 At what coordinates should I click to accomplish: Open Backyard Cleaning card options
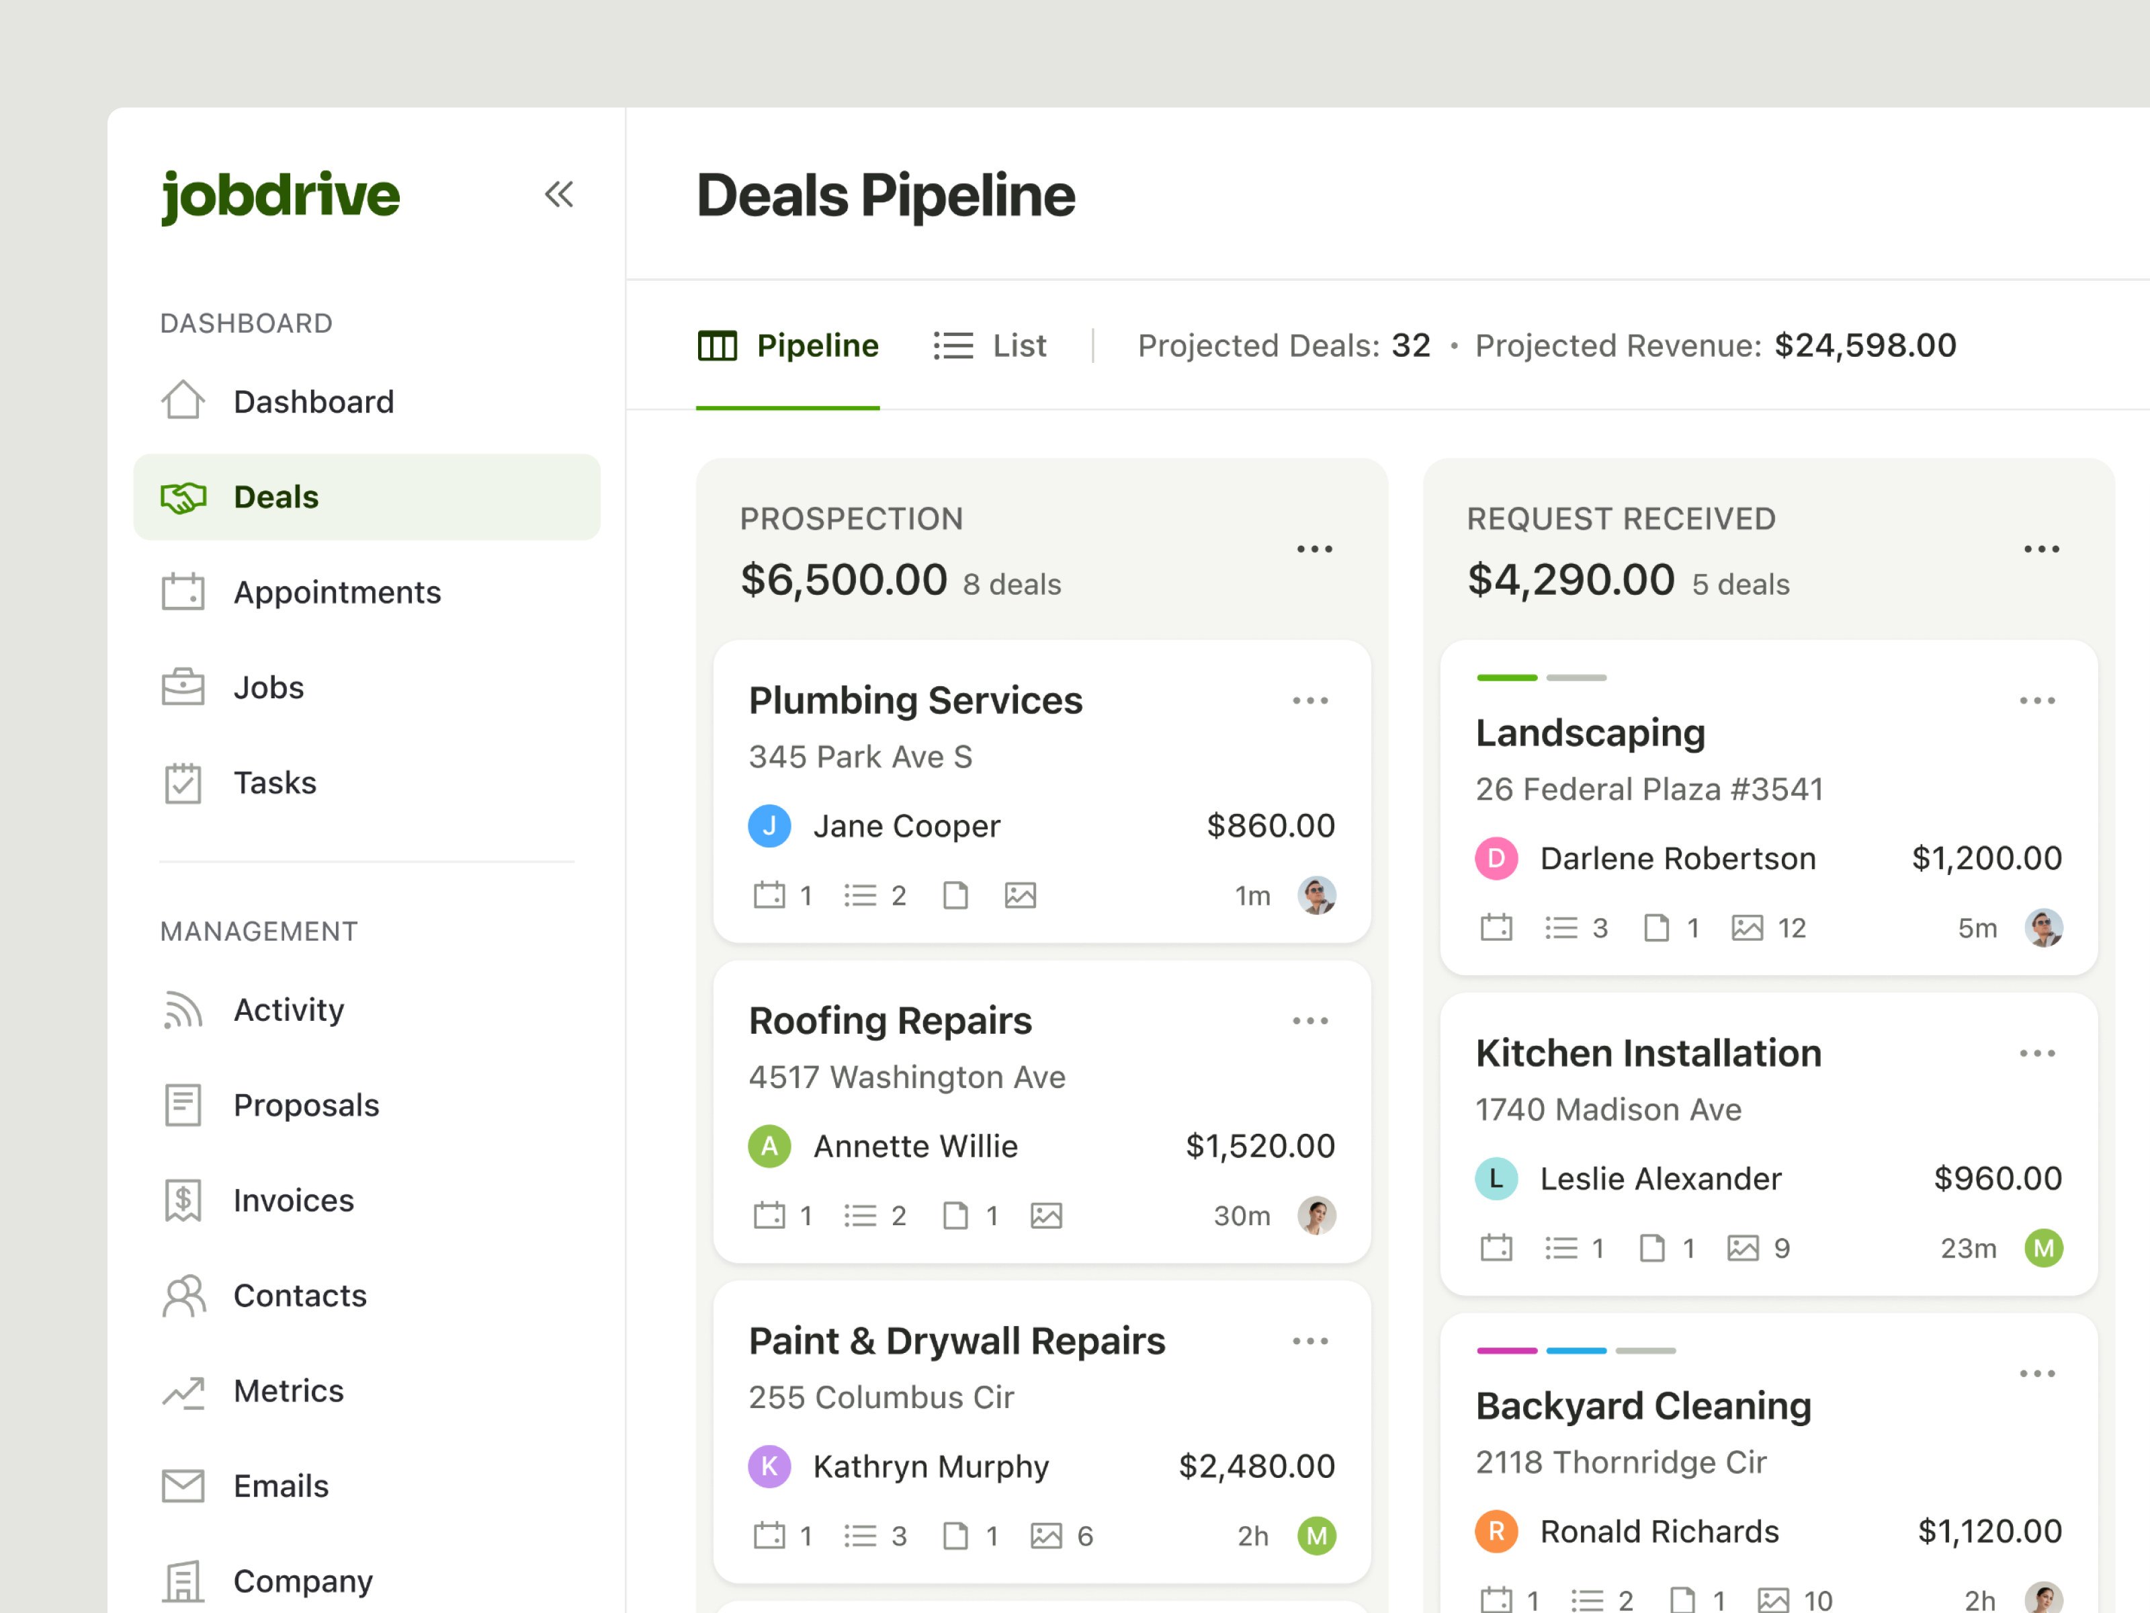pos(2037,1374)
